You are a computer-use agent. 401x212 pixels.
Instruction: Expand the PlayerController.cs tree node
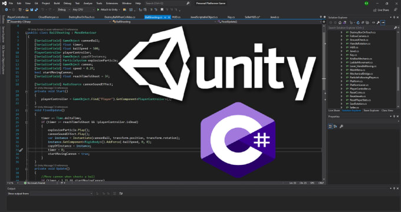coord(341,89)
